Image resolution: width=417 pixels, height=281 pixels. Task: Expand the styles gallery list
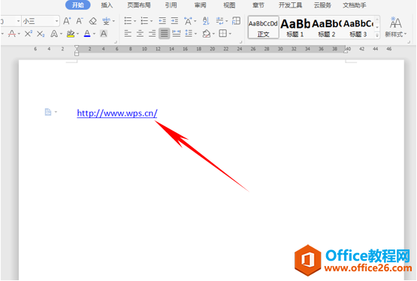tap(377, 35)
